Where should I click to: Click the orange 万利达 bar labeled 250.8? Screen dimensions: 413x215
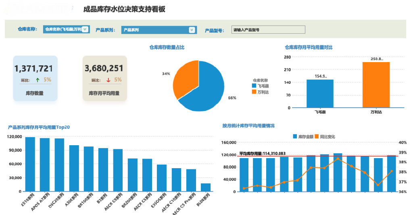click(x=376, y=85)
